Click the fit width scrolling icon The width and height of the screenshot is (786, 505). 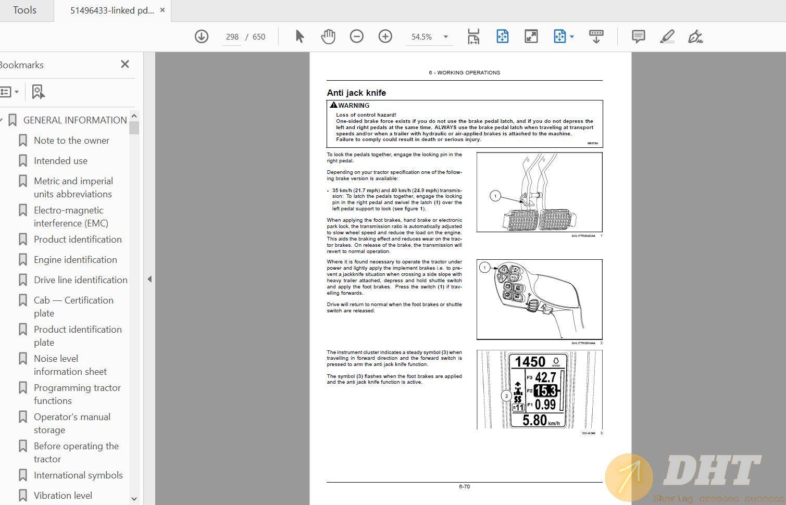tap(473, 36)
